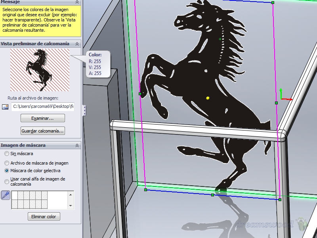Click the red arrow of the coordinate triad
Image resolution: width=317 pixels, height=238 pixels.
coord(287,99)
